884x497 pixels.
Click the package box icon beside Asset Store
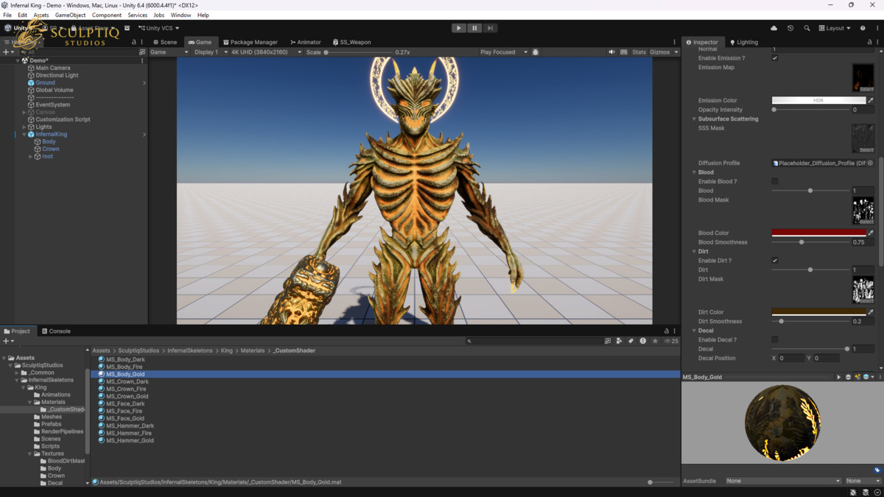coord(127,28)
